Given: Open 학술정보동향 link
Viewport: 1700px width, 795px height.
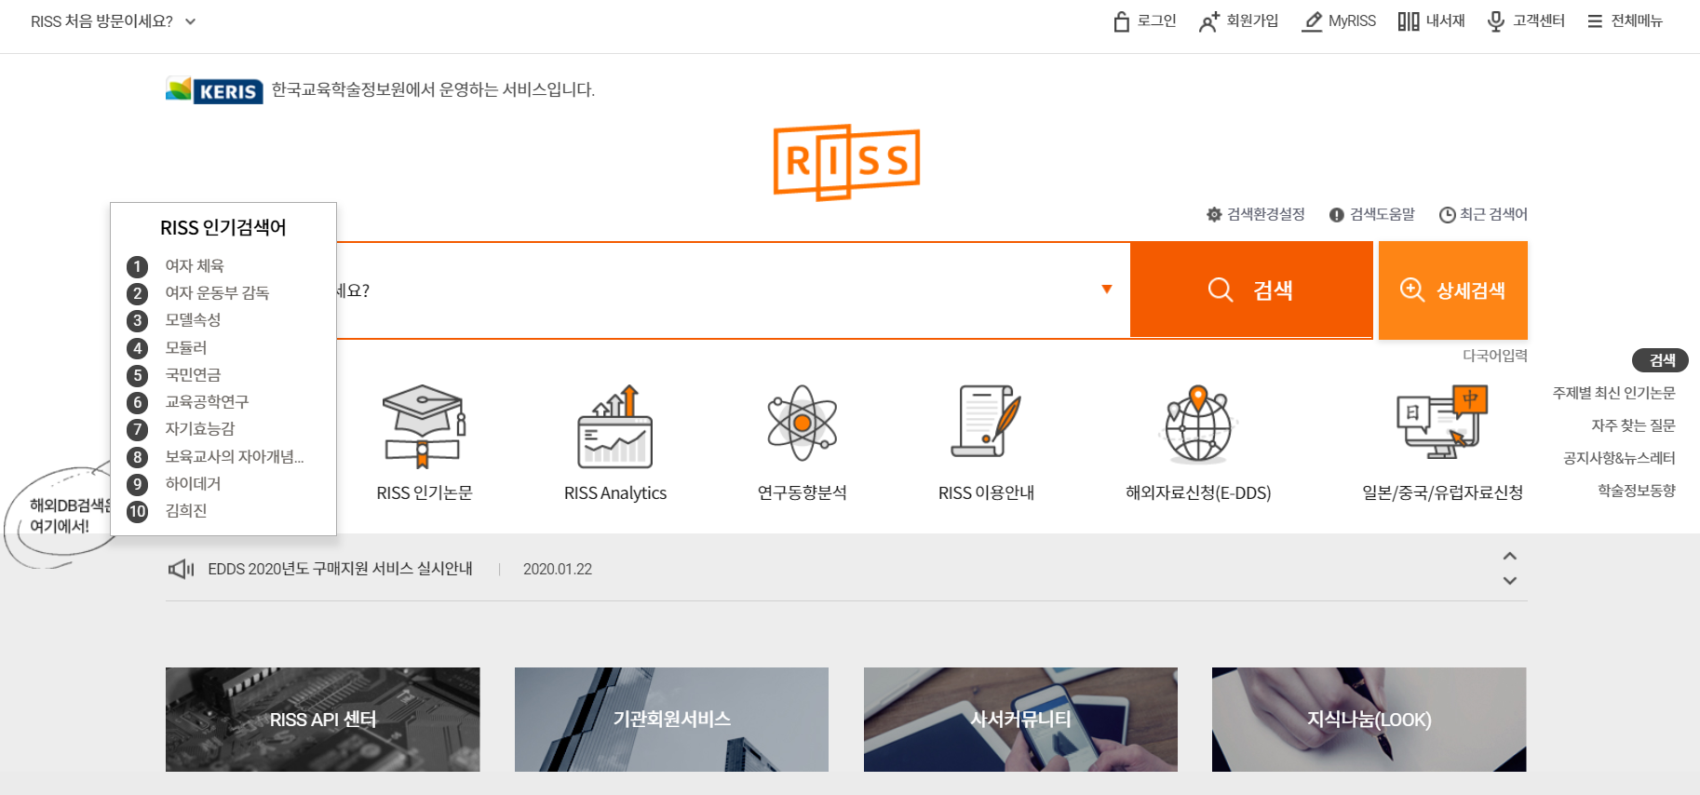Looking at the screenshot, I should click(x=1637, y=491).
